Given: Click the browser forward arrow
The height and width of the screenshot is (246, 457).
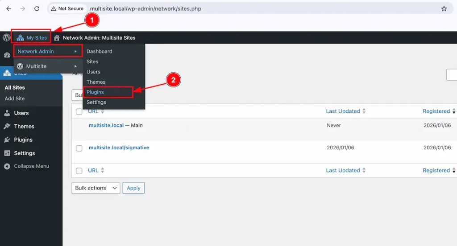Looking at the screenshot, I should coord(22,9).
